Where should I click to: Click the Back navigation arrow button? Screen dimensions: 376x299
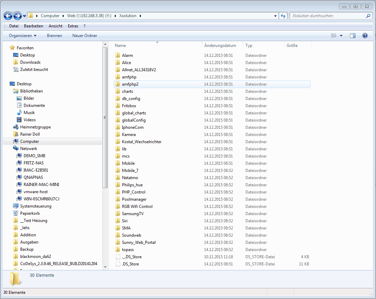coord(8,16)
